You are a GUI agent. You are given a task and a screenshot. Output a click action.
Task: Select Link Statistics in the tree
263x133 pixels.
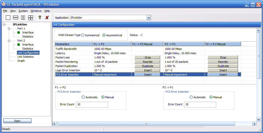25,57
